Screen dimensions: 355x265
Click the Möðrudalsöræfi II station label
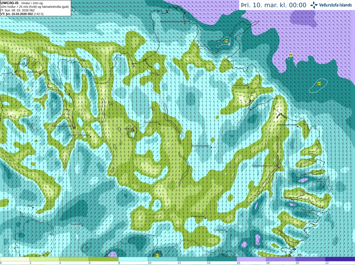(201, 146)
